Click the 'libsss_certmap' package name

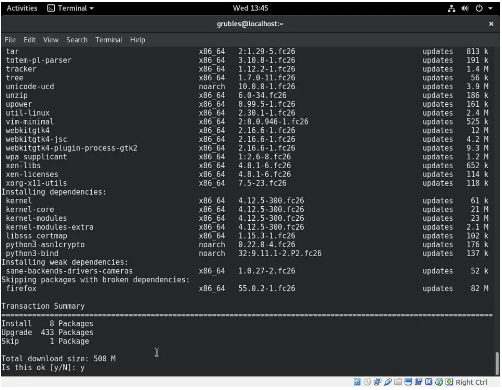(x=37, y=236)
